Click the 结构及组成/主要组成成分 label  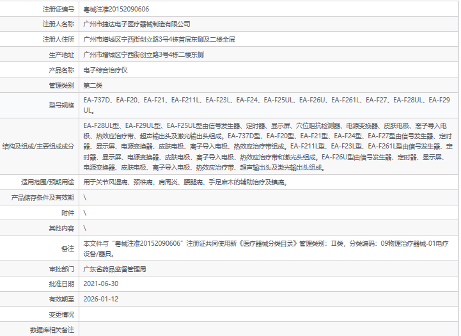pyautogui.click(x=38, y=146)
